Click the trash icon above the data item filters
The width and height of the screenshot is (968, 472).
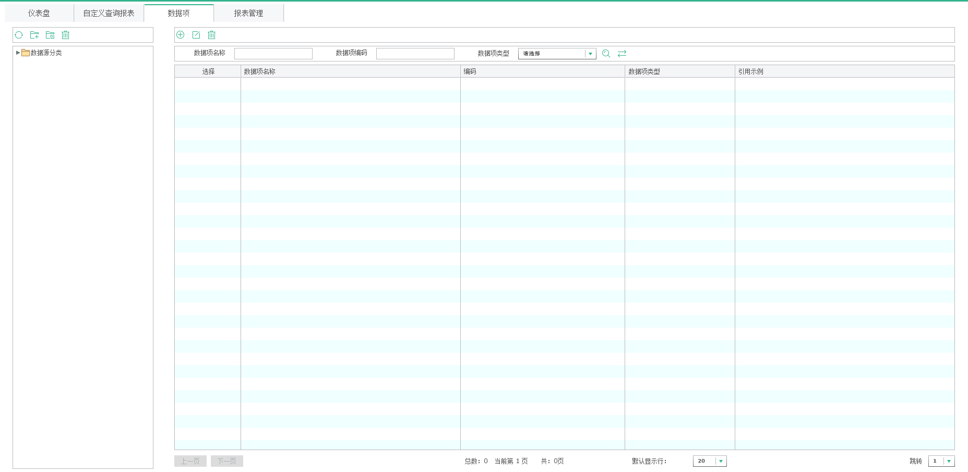[211, 35]
